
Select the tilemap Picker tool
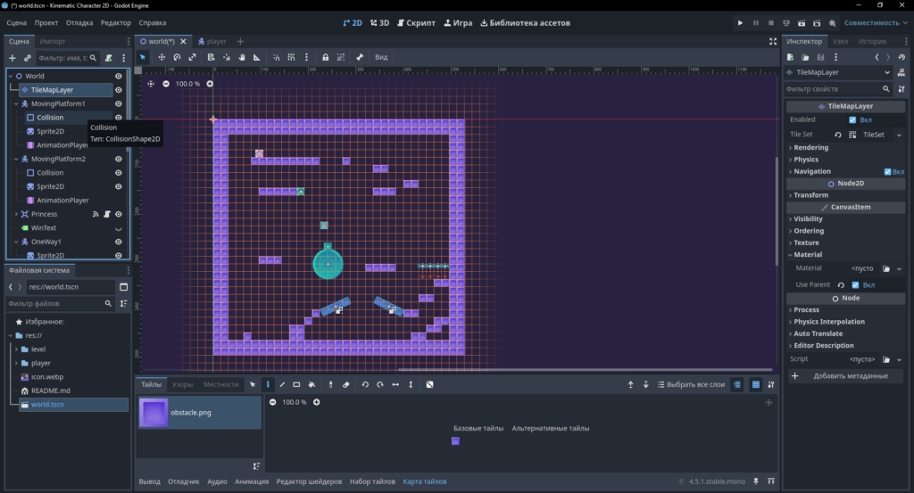coord(330,385)
